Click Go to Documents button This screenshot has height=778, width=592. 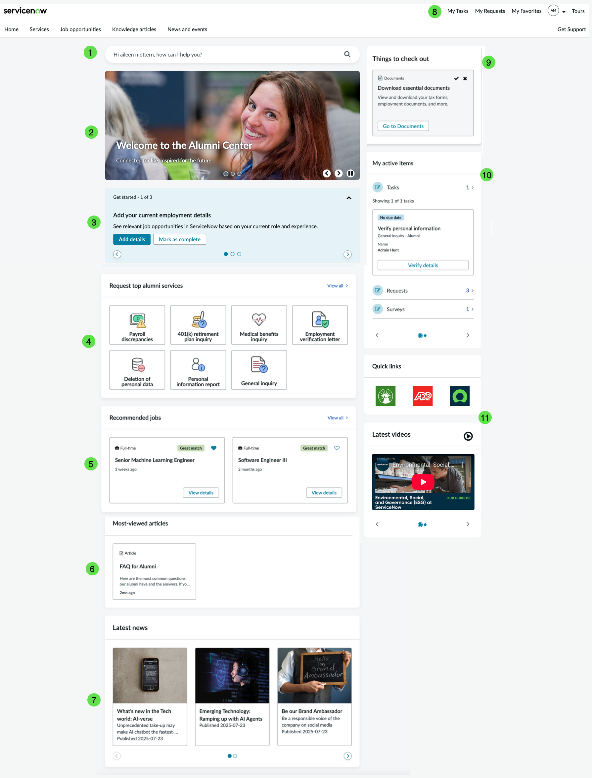click(403, 126)
